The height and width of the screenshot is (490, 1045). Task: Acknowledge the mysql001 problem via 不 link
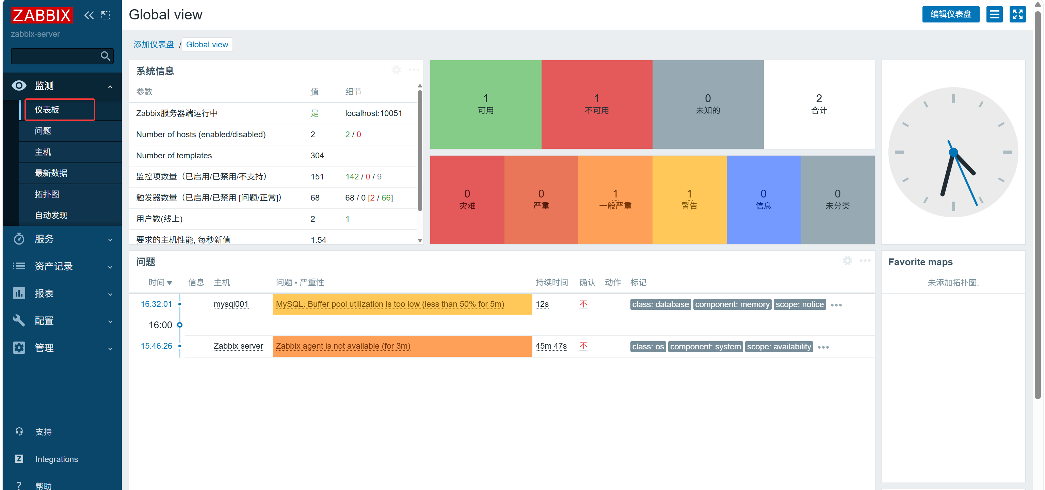583,304
